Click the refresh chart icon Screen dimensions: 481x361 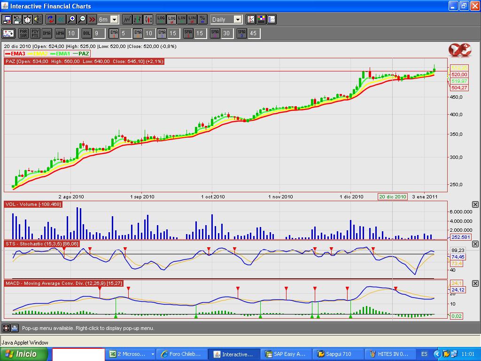[51, 19]
